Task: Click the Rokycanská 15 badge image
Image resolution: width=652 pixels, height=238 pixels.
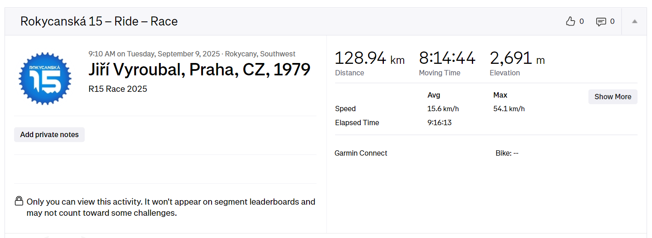Action: click(x=45, y=79)
